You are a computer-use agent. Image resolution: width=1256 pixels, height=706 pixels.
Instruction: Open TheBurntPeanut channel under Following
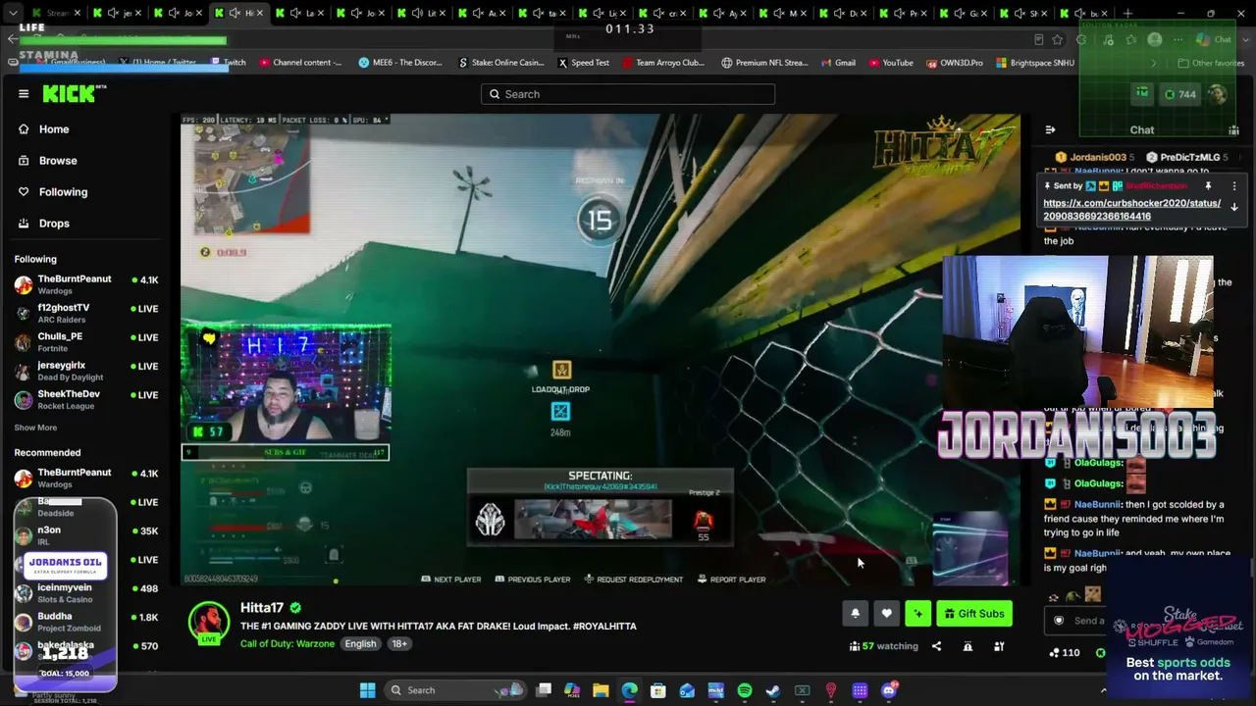pos(86,284)
